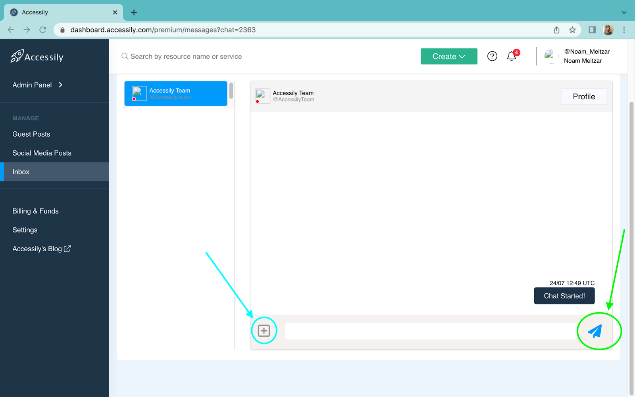
Task: Click the conversation list scrollbar
Action: click(x=231, y=91)
